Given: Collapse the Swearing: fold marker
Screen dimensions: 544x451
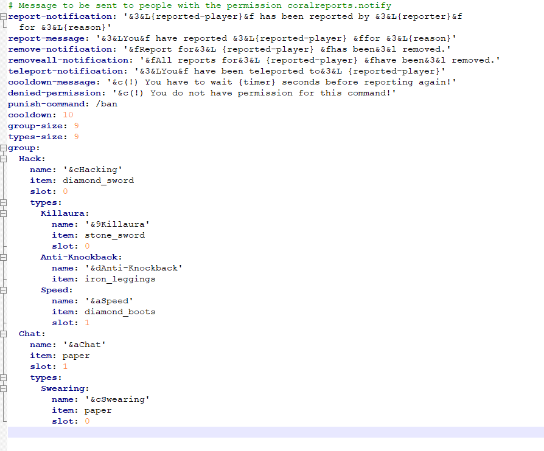Looking at the screenshot, I should 4,388.
